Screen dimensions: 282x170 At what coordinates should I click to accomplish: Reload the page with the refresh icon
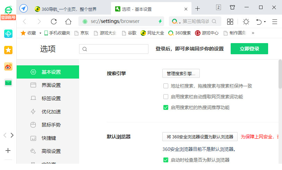(x=54, y=22)
